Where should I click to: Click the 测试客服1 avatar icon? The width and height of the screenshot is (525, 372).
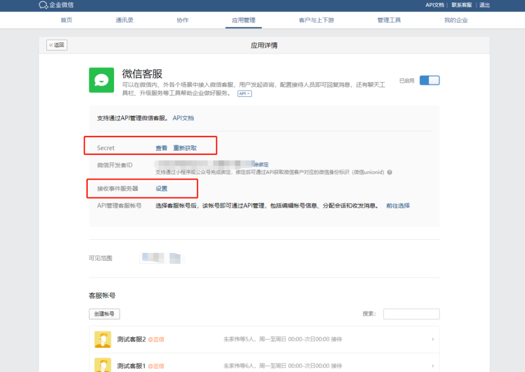102,365
